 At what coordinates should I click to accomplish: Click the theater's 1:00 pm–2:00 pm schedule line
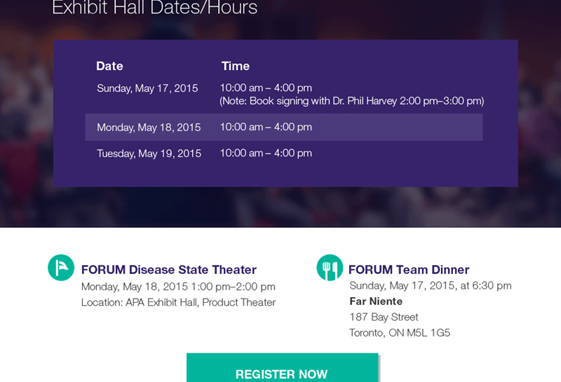pyautogui.click(x=178, y=287)
